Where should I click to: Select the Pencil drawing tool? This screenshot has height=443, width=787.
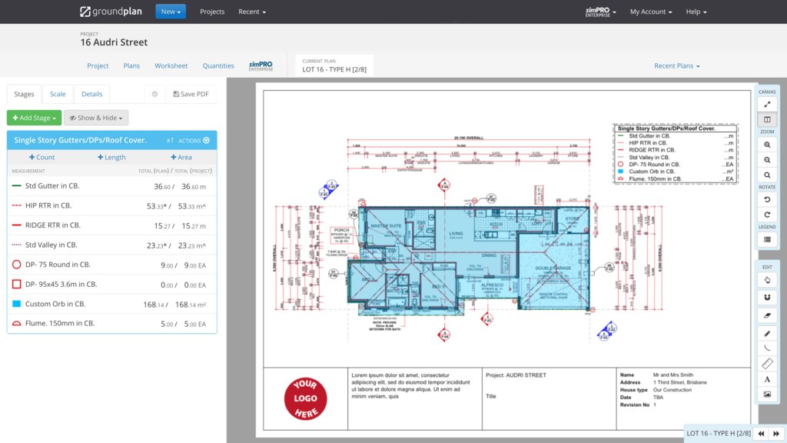click(766, 333)
